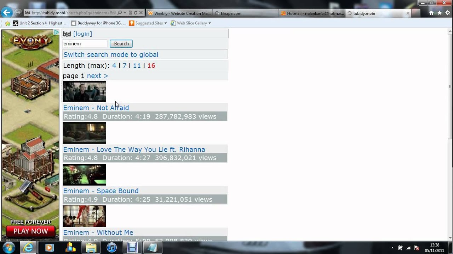The image size is (453, 254).
Task: Select the tubidy.mobi URL in the address bar
Action: click(74, 13)
